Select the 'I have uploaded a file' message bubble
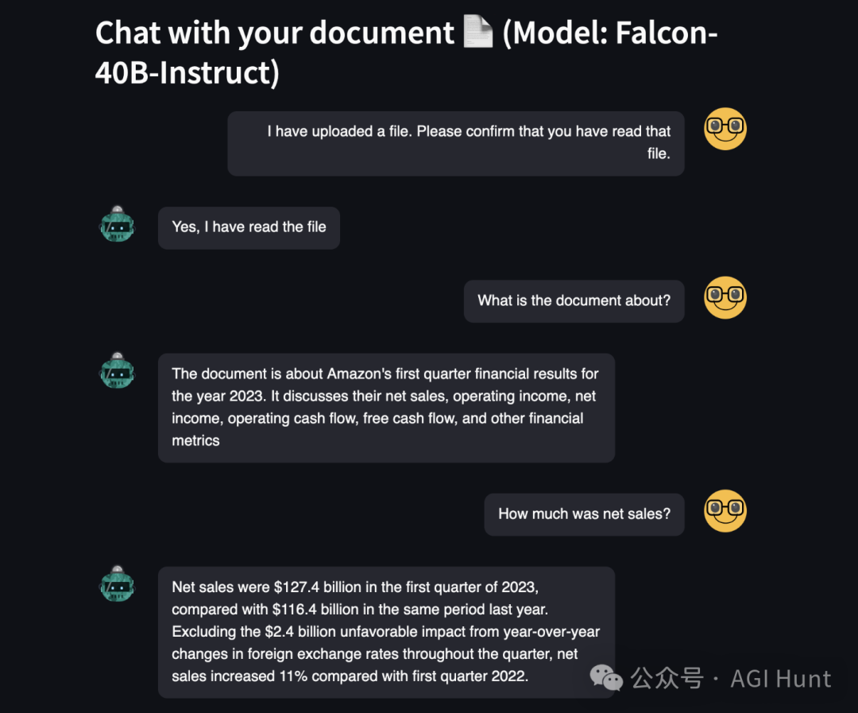This screenshot has height=713, width=858. click(455, 143)
